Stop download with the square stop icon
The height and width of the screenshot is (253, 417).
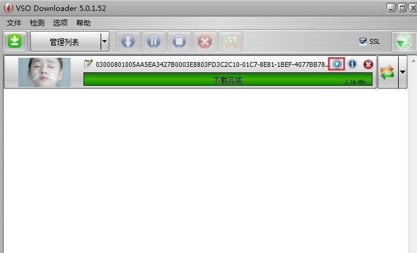pyautogui.click(x=179, y=41)
